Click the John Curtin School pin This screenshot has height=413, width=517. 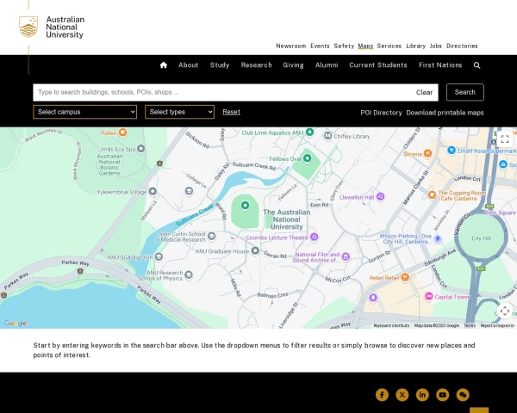[211, 236]
